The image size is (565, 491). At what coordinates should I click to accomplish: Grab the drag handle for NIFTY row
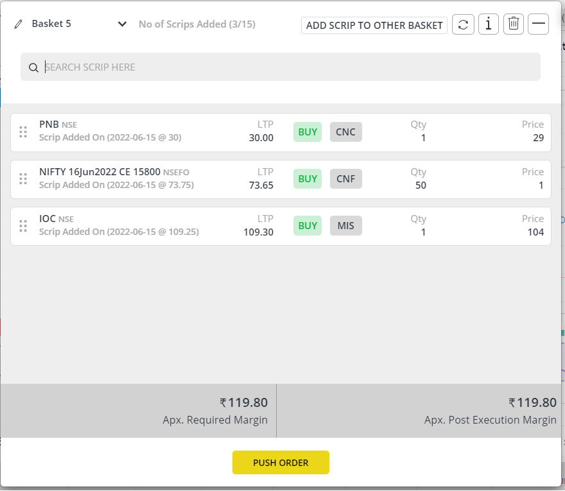[23, 179]
